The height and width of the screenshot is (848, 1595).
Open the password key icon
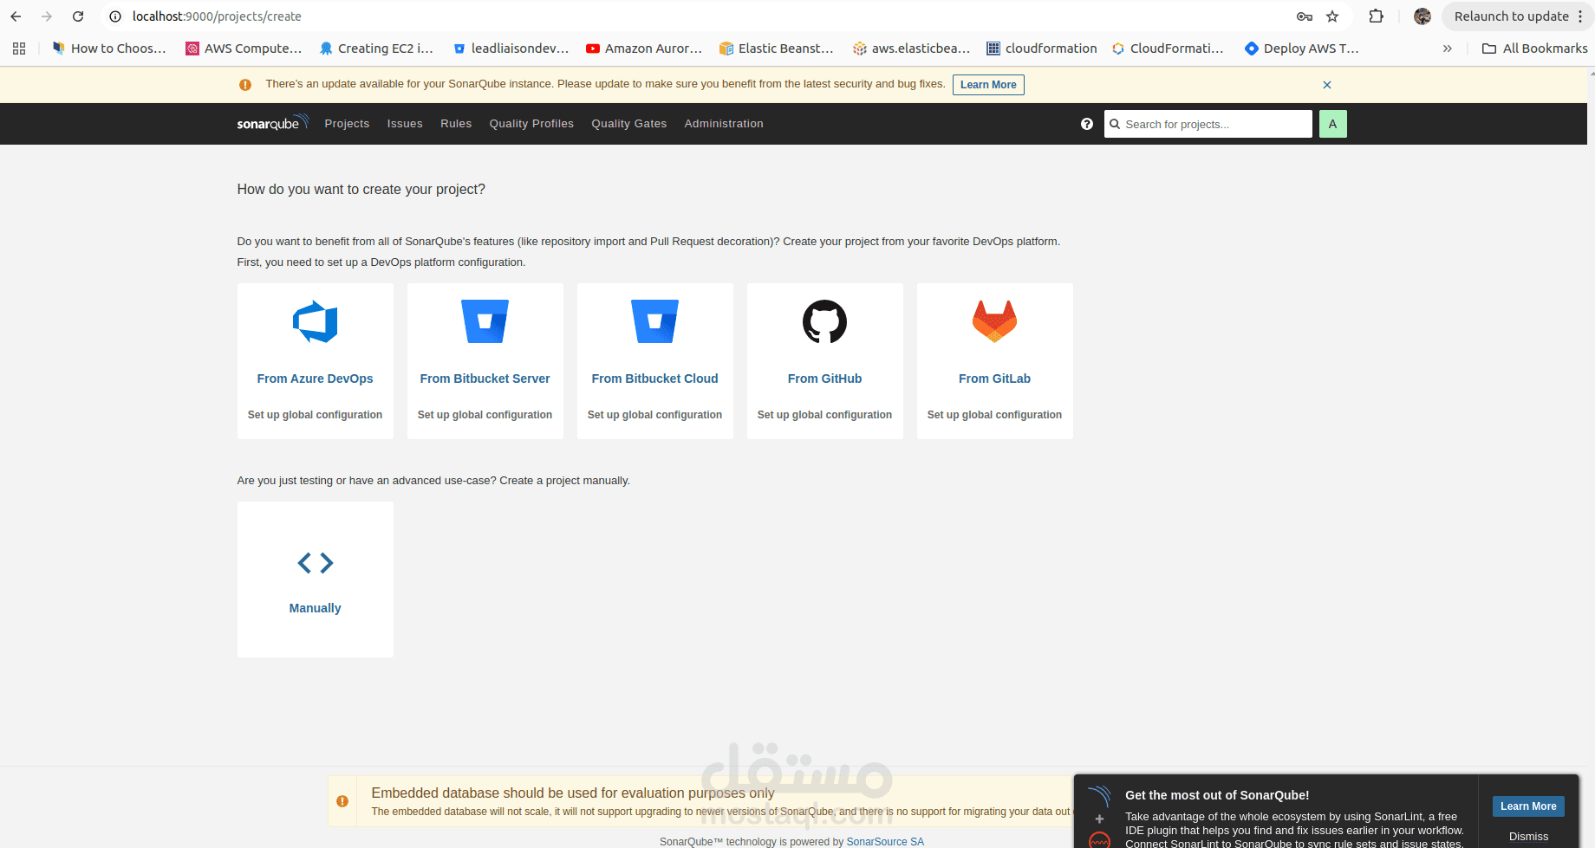click(1304, 16)
